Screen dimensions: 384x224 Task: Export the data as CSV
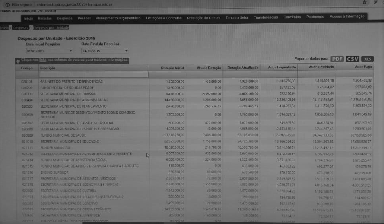click(x=352, y=59)
